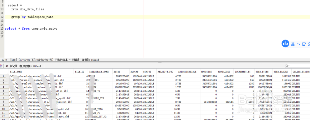Place cursor on 'from dba_data_files' line
The width and height of the screenshot is (310, 120).
tap(28, 9)
